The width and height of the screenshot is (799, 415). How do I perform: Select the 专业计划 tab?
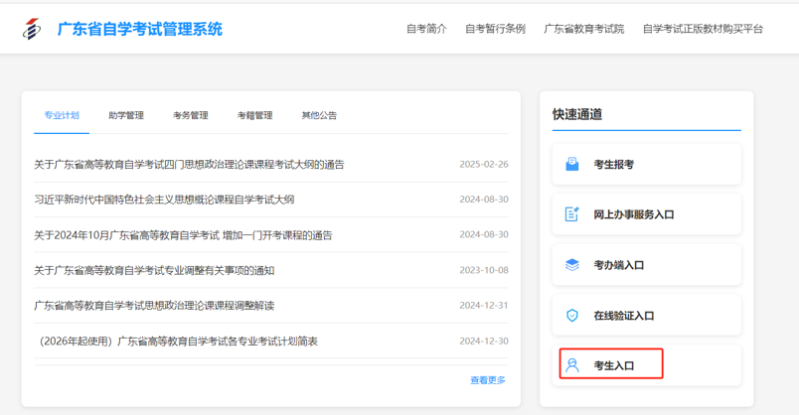(62, 115)
